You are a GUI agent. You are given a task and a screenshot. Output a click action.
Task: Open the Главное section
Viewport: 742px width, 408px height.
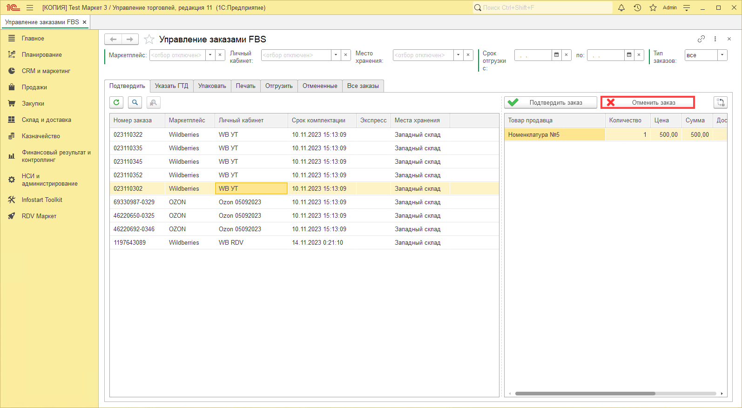pos(49,39)
